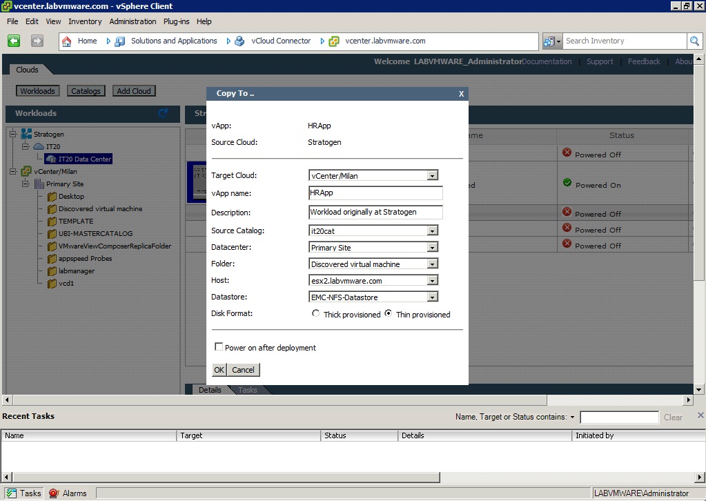Open the File menu

12,21
